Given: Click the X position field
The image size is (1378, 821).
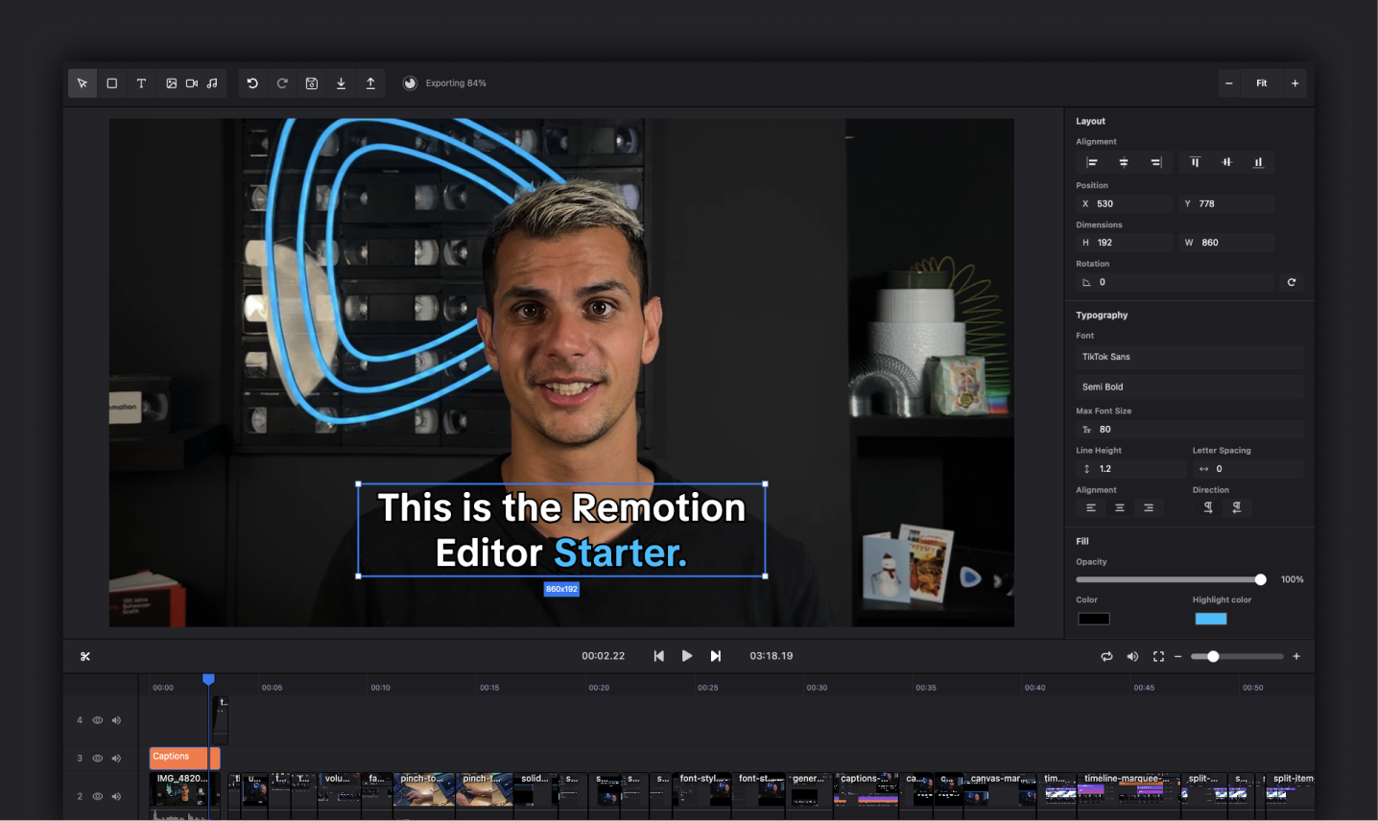Looking at the screenshot, I should [1124, 203].
